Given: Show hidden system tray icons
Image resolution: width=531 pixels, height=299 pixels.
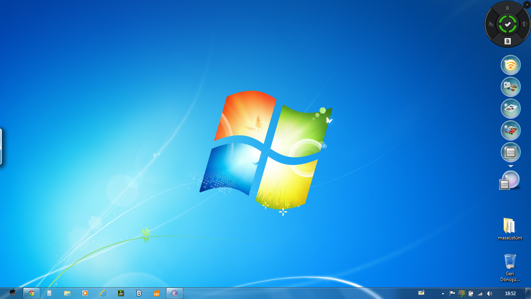Looking at the screenshot, I should 443,294.
